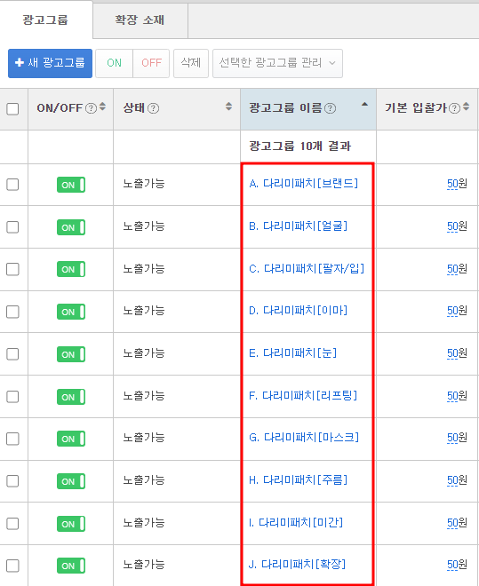Click the OFF button in toolbar
The height and width of the screenshot is (586, 479).
tap(151, 63)
